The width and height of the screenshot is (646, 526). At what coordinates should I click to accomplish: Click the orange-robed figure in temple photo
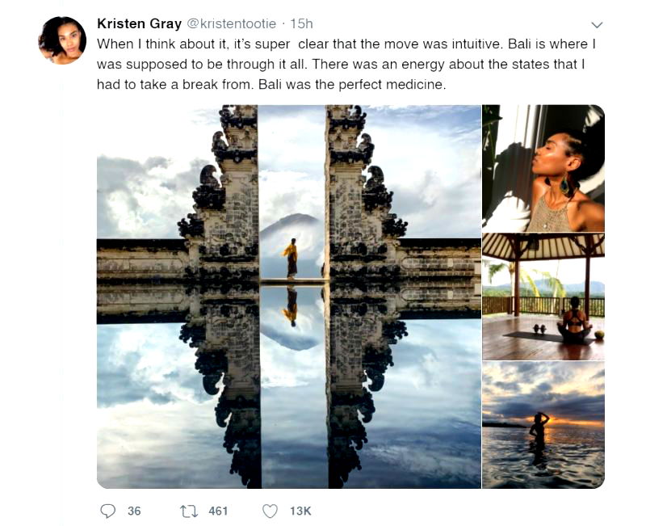click(x=291, y=257)
